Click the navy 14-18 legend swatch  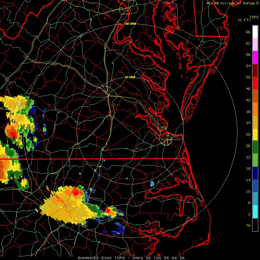(x=255, y=173)
